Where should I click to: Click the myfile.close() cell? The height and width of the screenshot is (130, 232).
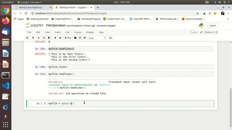click(130, 67)
